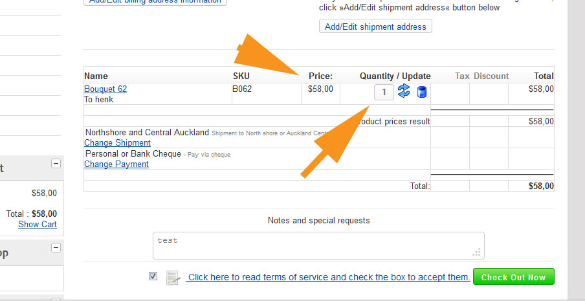The image size is (585, 301).
Task: Click the Change Shipment link
Action: (117, 143)
